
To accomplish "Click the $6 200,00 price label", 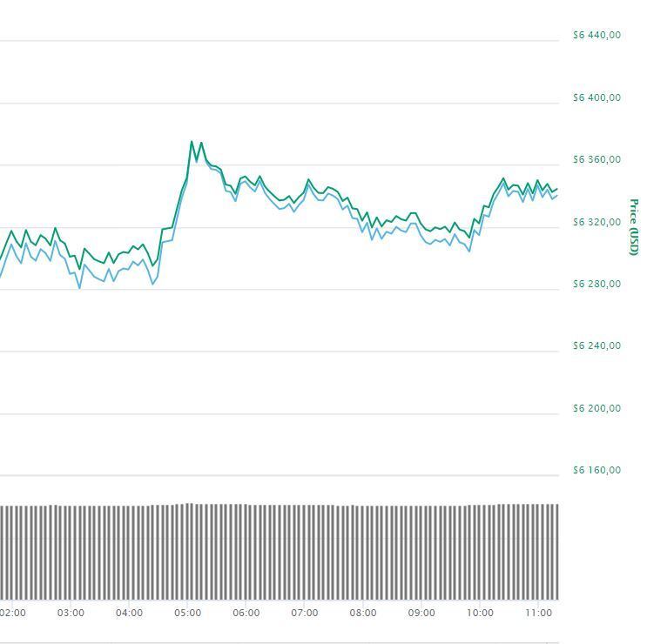I will [x=596, y=408].
